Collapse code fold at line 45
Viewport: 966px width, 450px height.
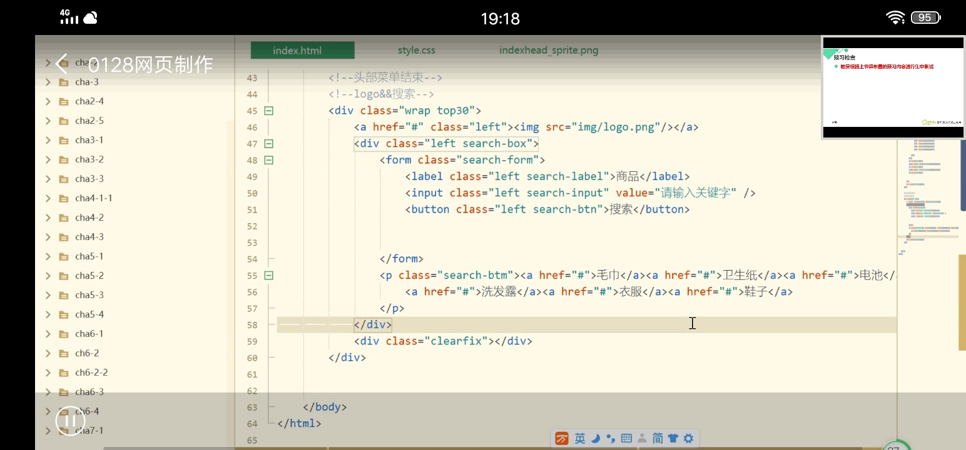tap(268, 111)
